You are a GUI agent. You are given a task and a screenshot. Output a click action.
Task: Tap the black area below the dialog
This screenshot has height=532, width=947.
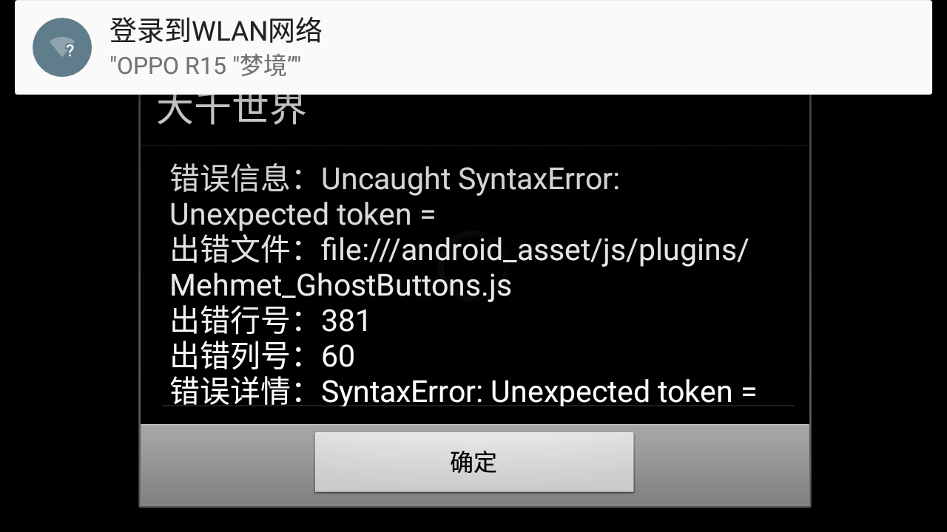[473, 520]
